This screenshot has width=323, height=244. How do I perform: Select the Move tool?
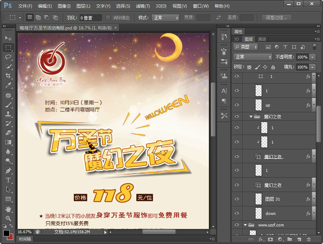(8, 38)
